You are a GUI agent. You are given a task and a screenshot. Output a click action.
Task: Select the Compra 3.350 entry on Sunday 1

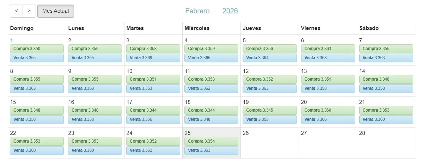pos(37,49)
